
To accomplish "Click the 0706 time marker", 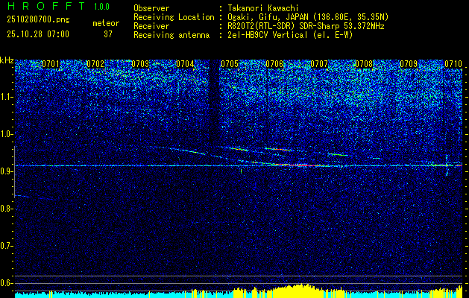I will pos(274,64).
